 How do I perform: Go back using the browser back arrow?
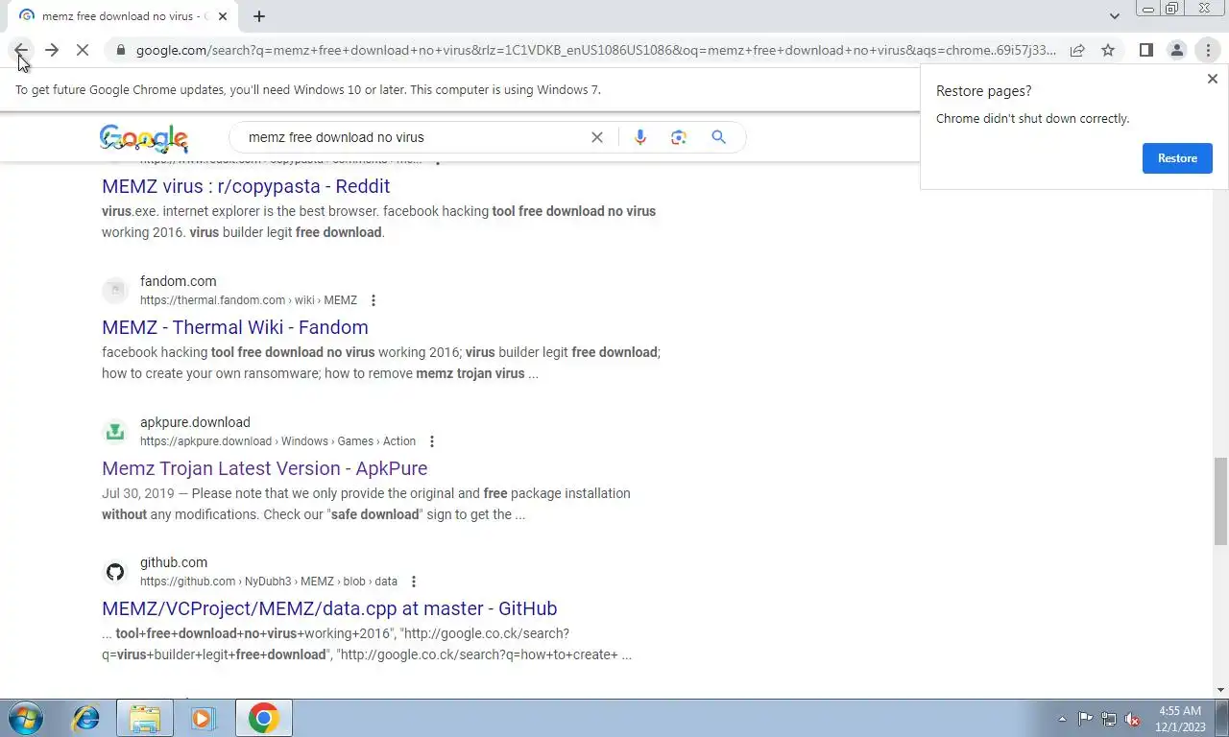(x=21, y=50)
